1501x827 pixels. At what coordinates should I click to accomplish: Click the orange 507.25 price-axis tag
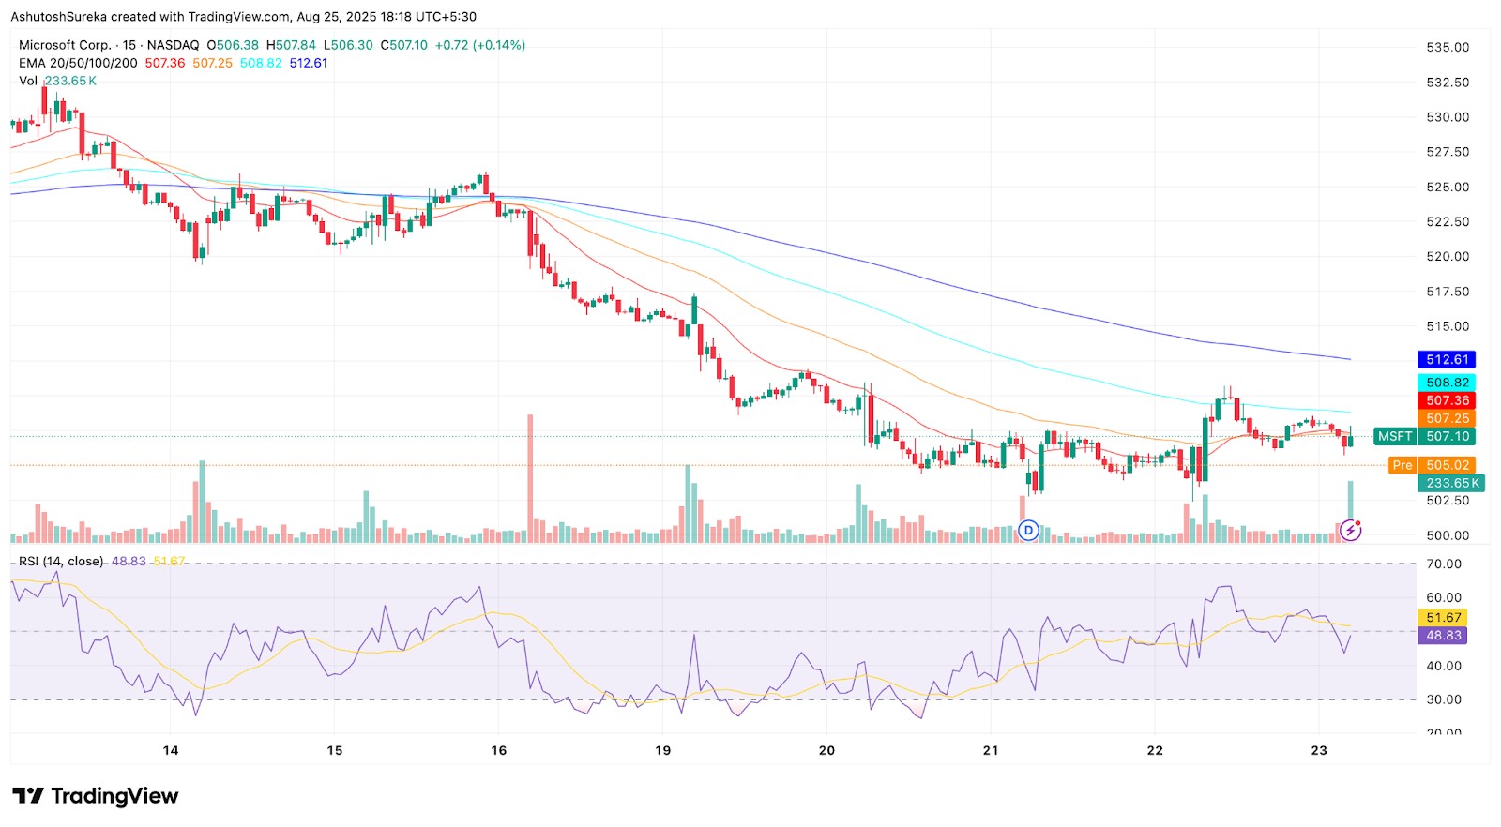click(x=1446, y=418)
